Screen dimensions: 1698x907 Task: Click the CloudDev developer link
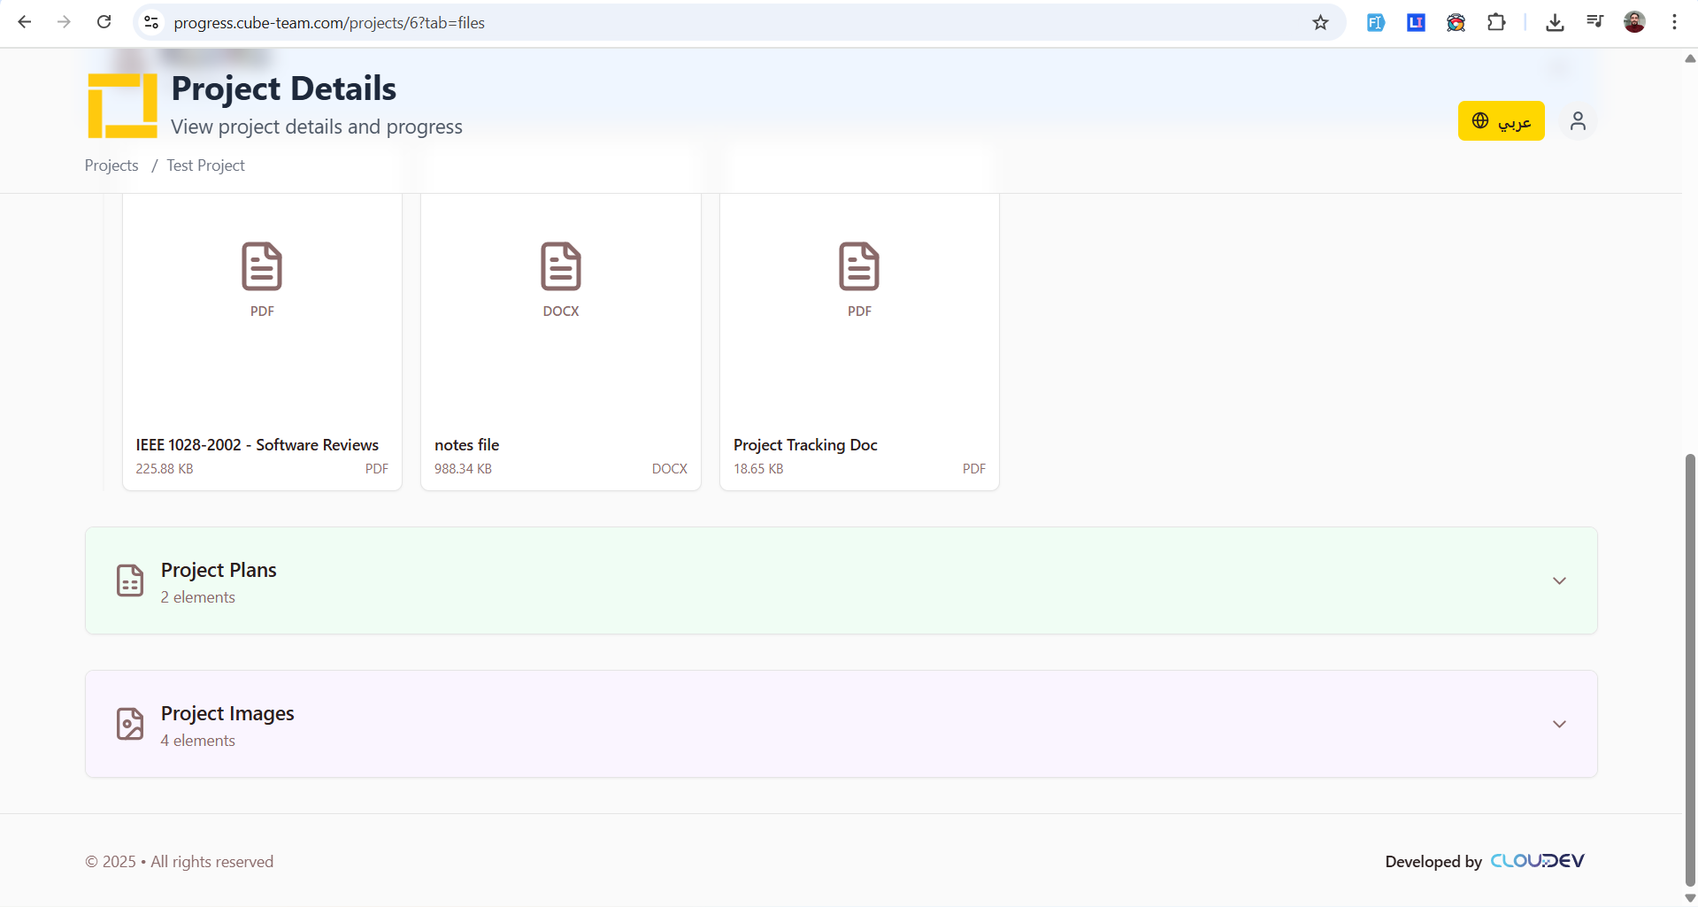click(x=1537, y=861)
